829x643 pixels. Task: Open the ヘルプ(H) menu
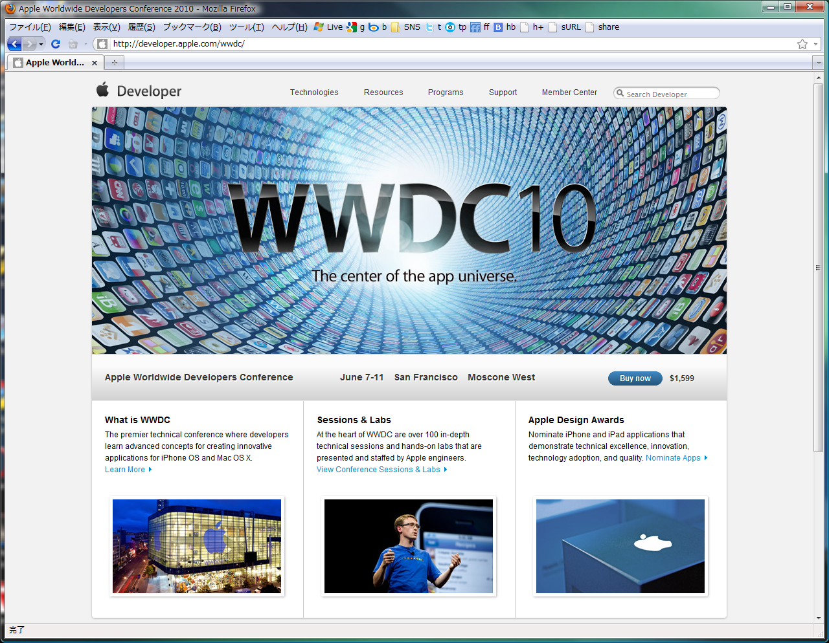pos(289,27)
